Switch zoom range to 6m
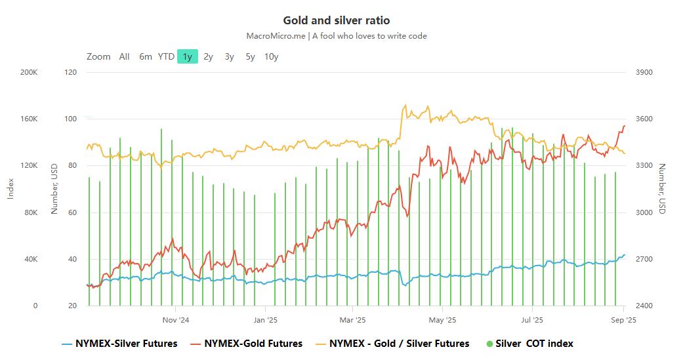683x360 pixels. point(146,56)
